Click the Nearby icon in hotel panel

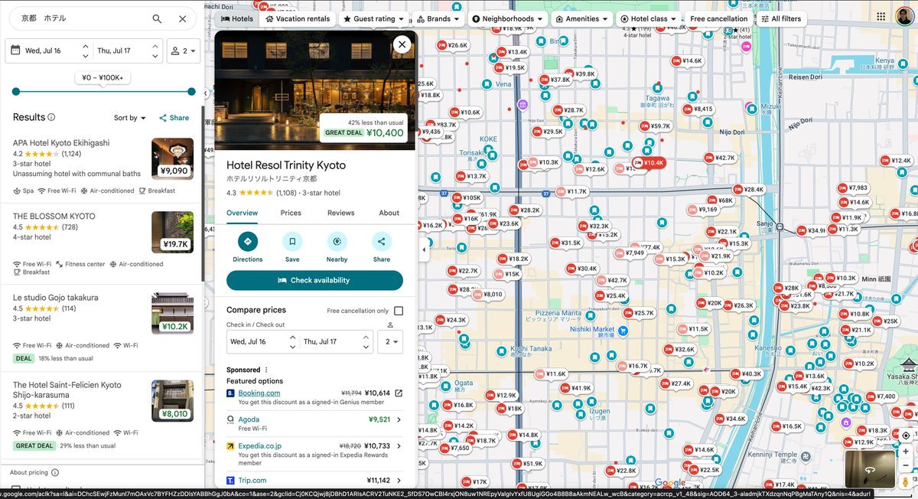point(337,242)
